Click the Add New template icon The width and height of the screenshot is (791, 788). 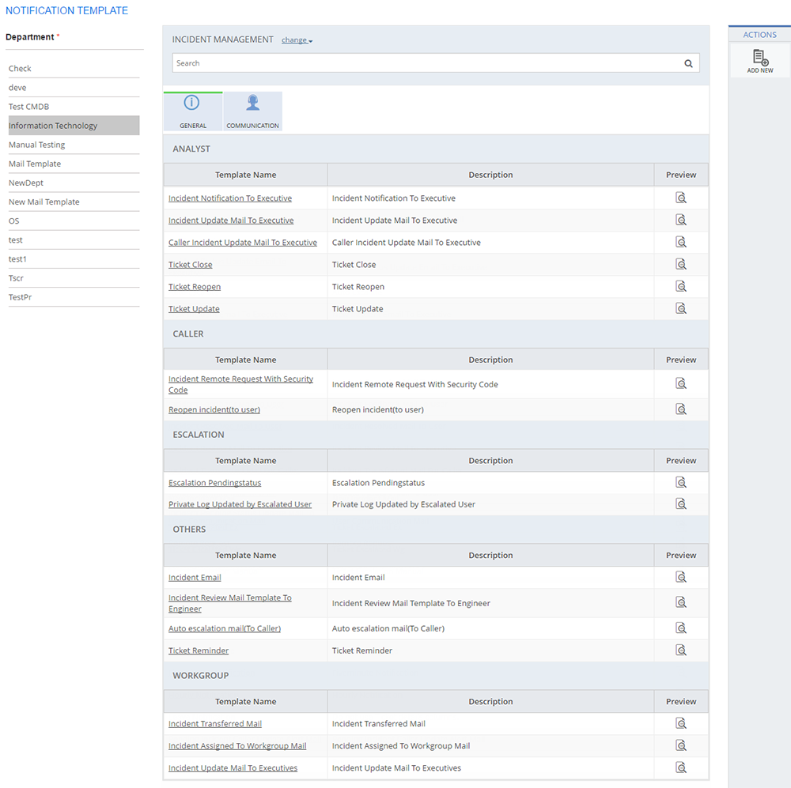pos(760,59)
